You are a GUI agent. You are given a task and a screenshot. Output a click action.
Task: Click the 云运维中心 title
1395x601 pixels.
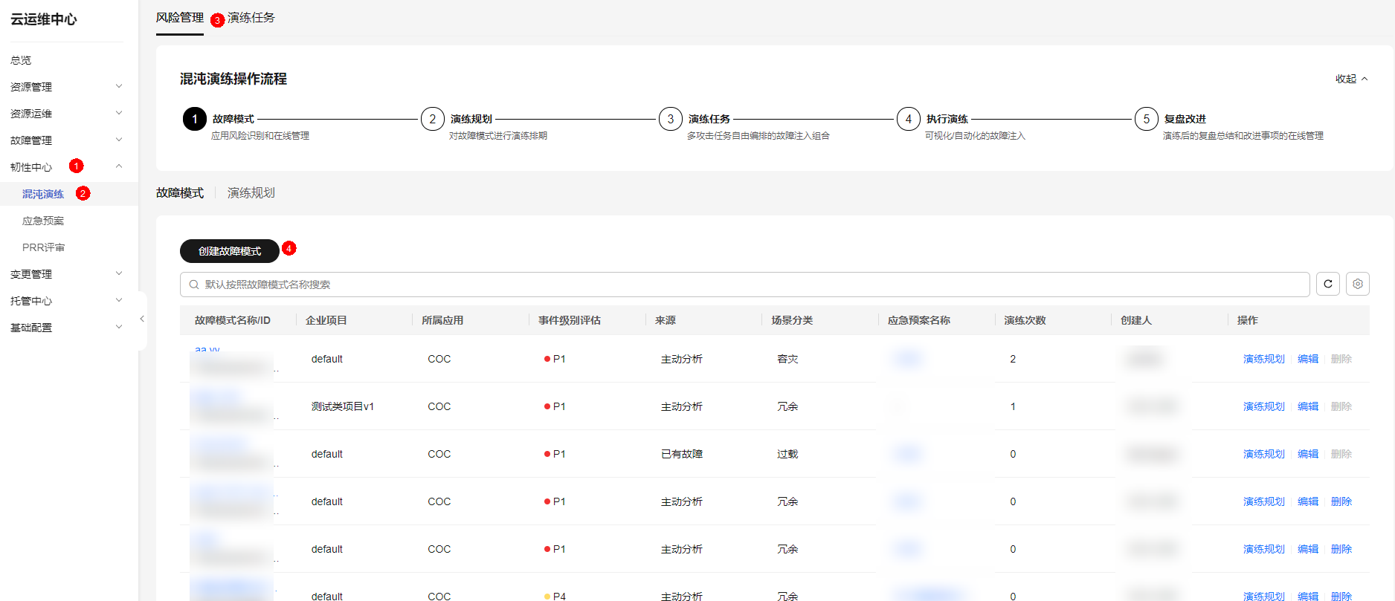point(44,19)
